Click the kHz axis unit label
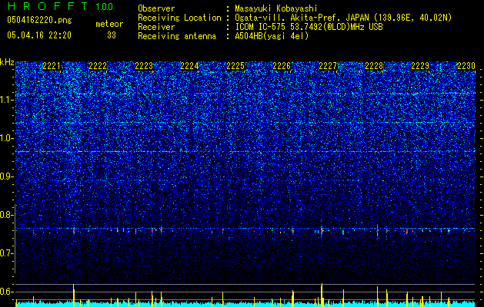Screen dimensions: 484x307 tap(7, 62)
